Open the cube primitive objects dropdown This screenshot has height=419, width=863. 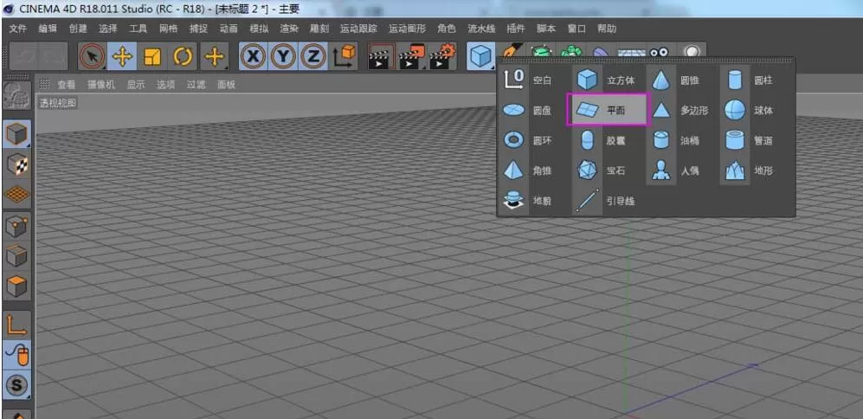(481, 56)
